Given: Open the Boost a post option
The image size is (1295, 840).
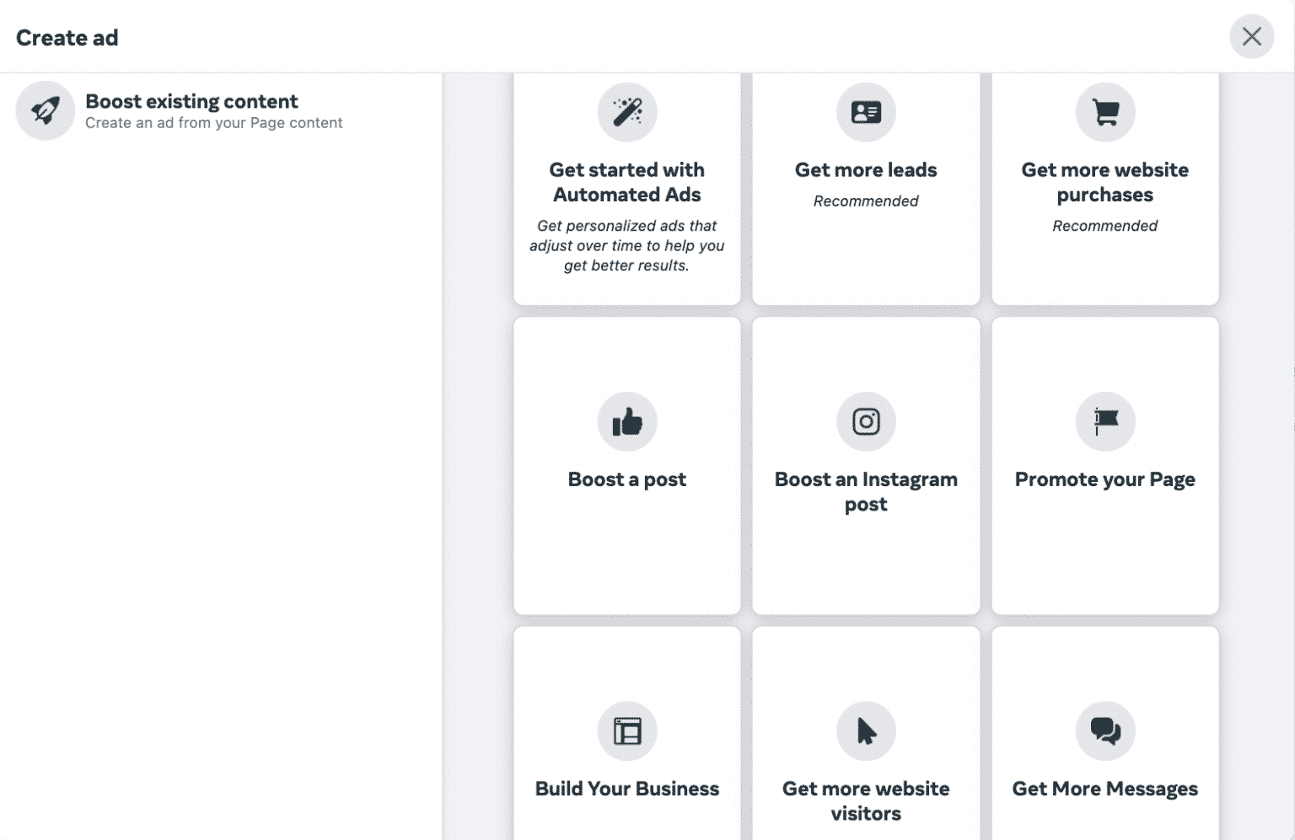Looking at the screenshot, I should pyautogui.click(x=626, y=479).
